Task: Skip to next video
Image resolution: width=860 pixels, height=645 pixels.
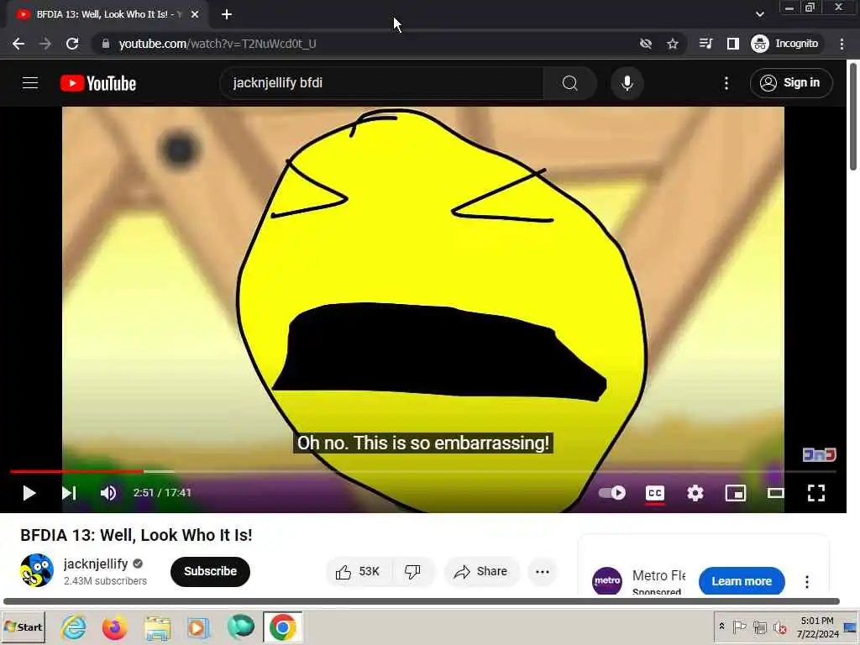Action: tap(69, 493)
